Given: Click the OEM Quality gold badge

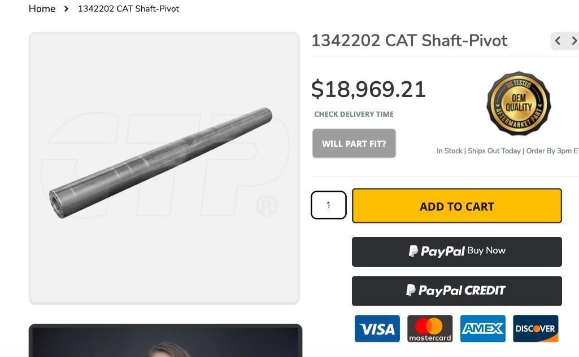Looking at the screenshot, I should click(519, 104).
